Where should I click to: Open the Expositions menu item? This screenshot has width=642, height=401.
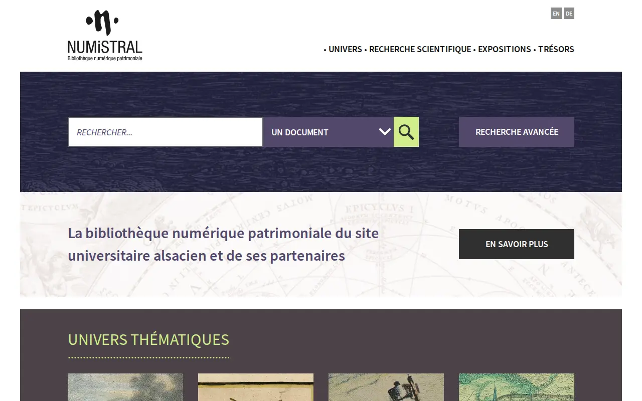[505, 49]
